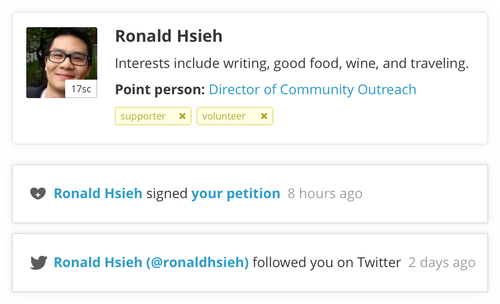This screenshot has width=500, height=304.
Task: Remove the supporter tag with its x
Action: click(x=182, y=116)
